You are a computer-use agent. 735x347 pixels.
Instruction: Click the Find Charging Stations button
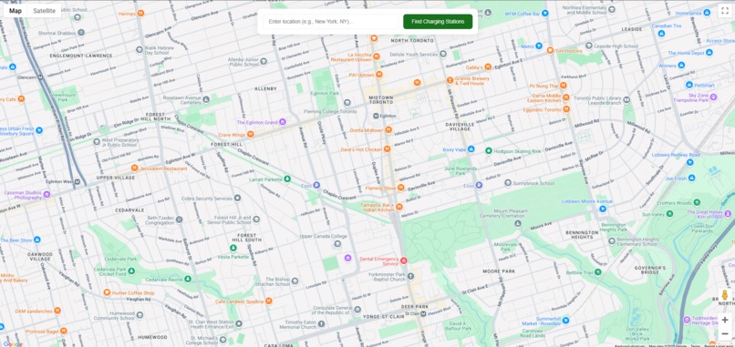438,22
